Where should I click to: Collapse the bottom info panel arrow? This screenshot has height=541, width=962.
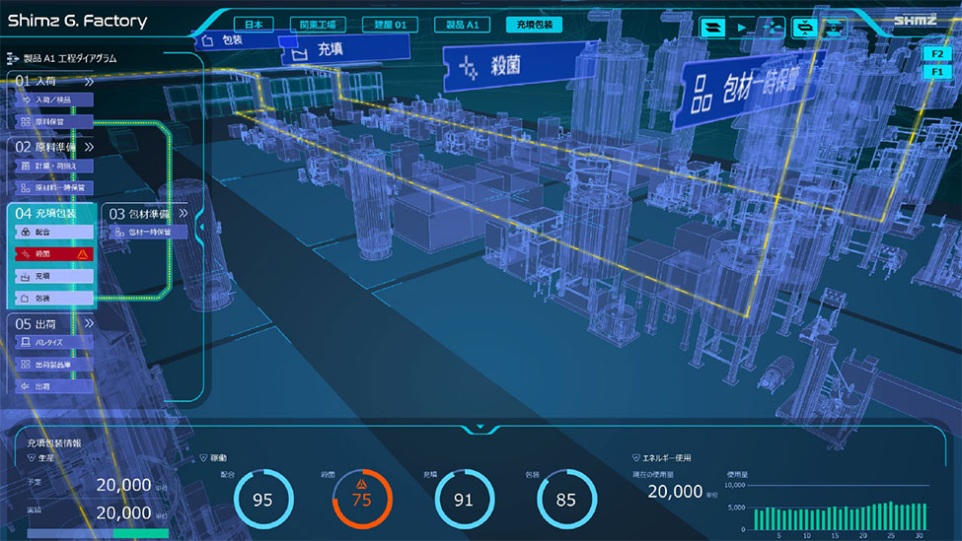click(x=481, y=427)
